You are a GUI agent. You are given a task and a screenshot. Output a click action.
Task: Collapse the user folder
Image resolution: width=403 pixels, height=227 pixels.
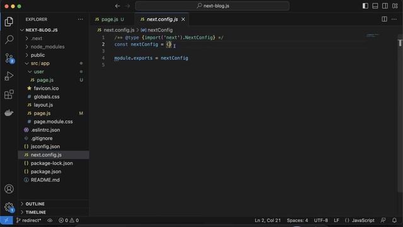54,71
